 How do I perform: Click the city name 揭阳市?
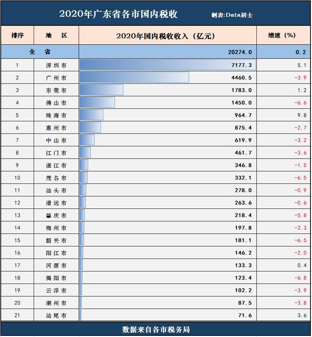(56, 278)
